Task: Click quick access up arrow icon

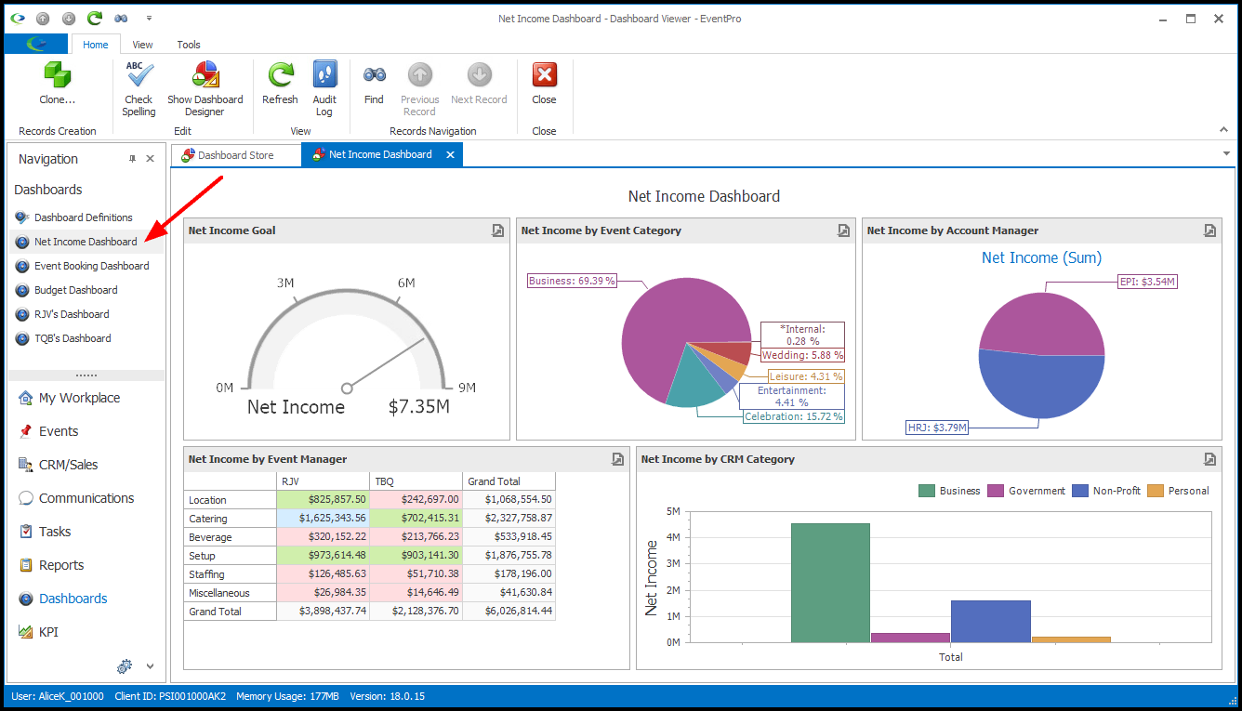Action: 43,18
